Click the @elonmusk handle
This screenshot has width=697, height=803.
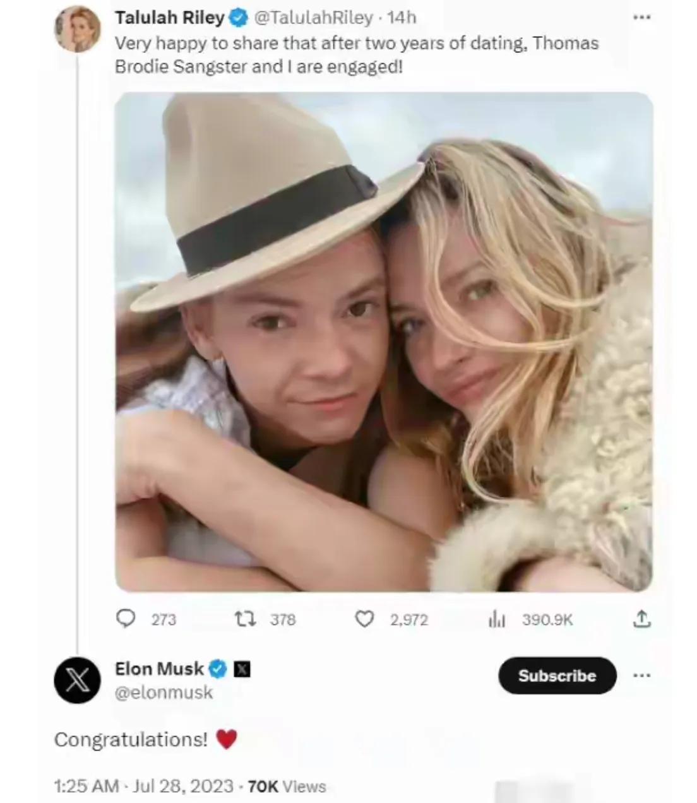164,693
